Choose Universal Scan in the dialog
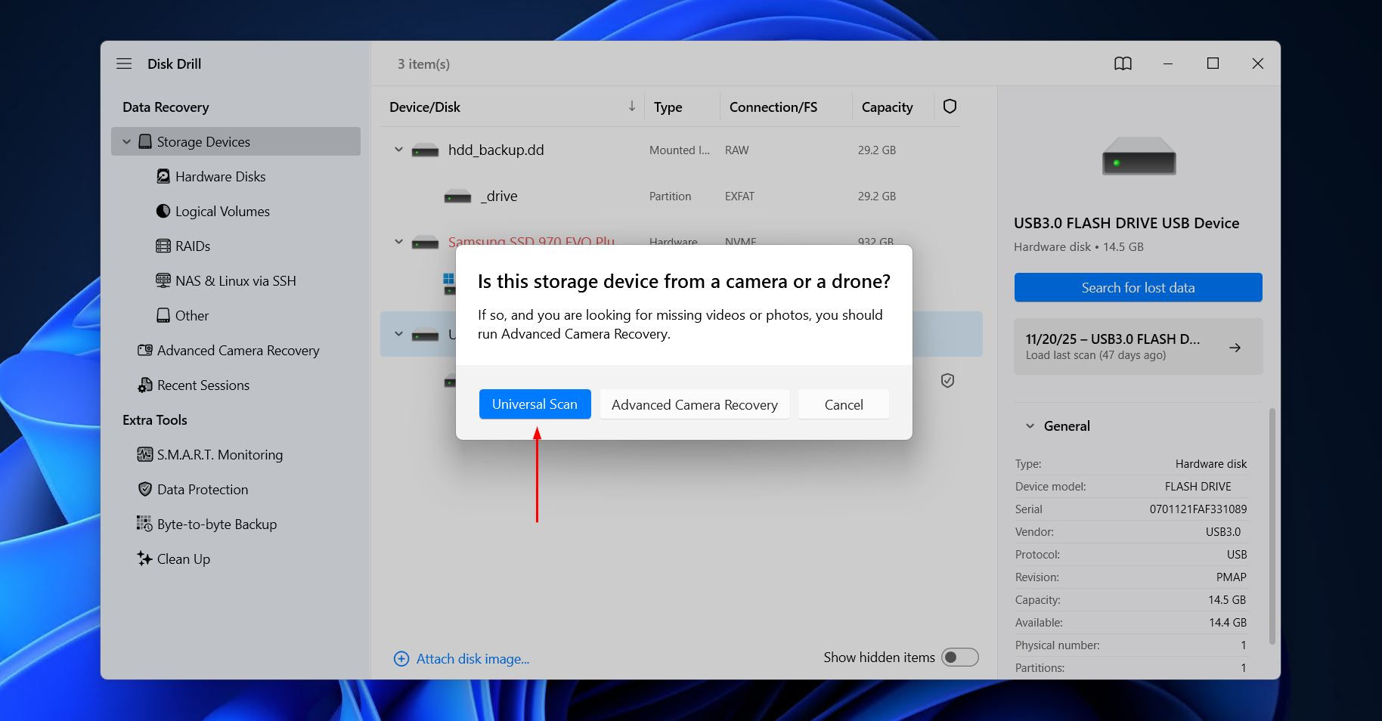The height and width of the screenshot is (721, 1382). pyautogui.click(x=535, y=404)
